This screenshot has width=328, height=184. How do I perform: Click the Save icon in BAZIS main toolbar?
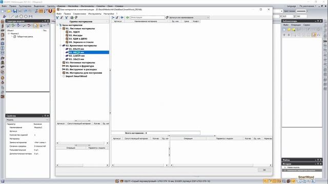(15, 11)
